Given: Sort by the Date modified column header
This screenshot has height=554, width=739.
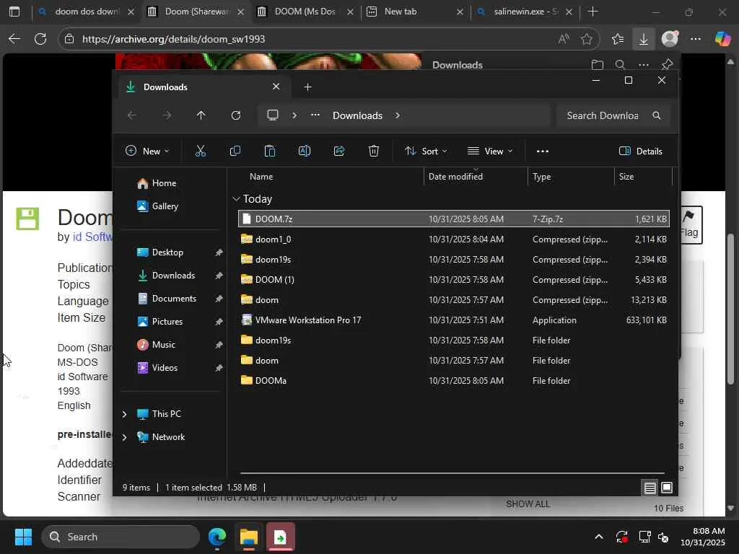Looking at the screenshot, I should click(455, 177).
